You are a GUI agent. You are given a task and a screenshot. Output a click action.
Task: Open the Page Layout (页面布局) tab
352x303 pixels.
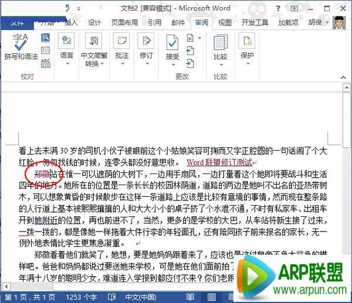[124, 22]
